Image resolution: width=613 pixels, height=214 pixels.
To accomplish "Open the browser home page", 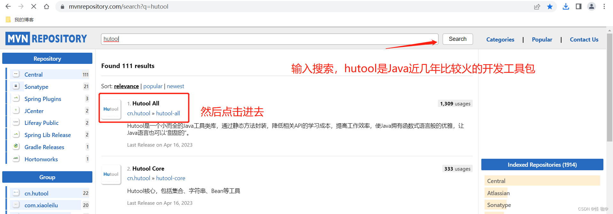I will pyautogui.click(x=46, y=6).
